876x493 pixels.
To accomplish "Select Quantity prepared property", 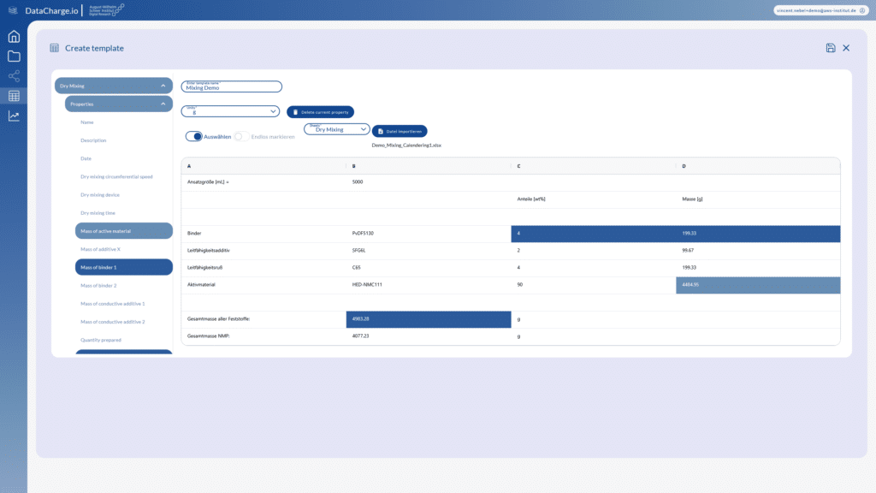I will point(101,340).
